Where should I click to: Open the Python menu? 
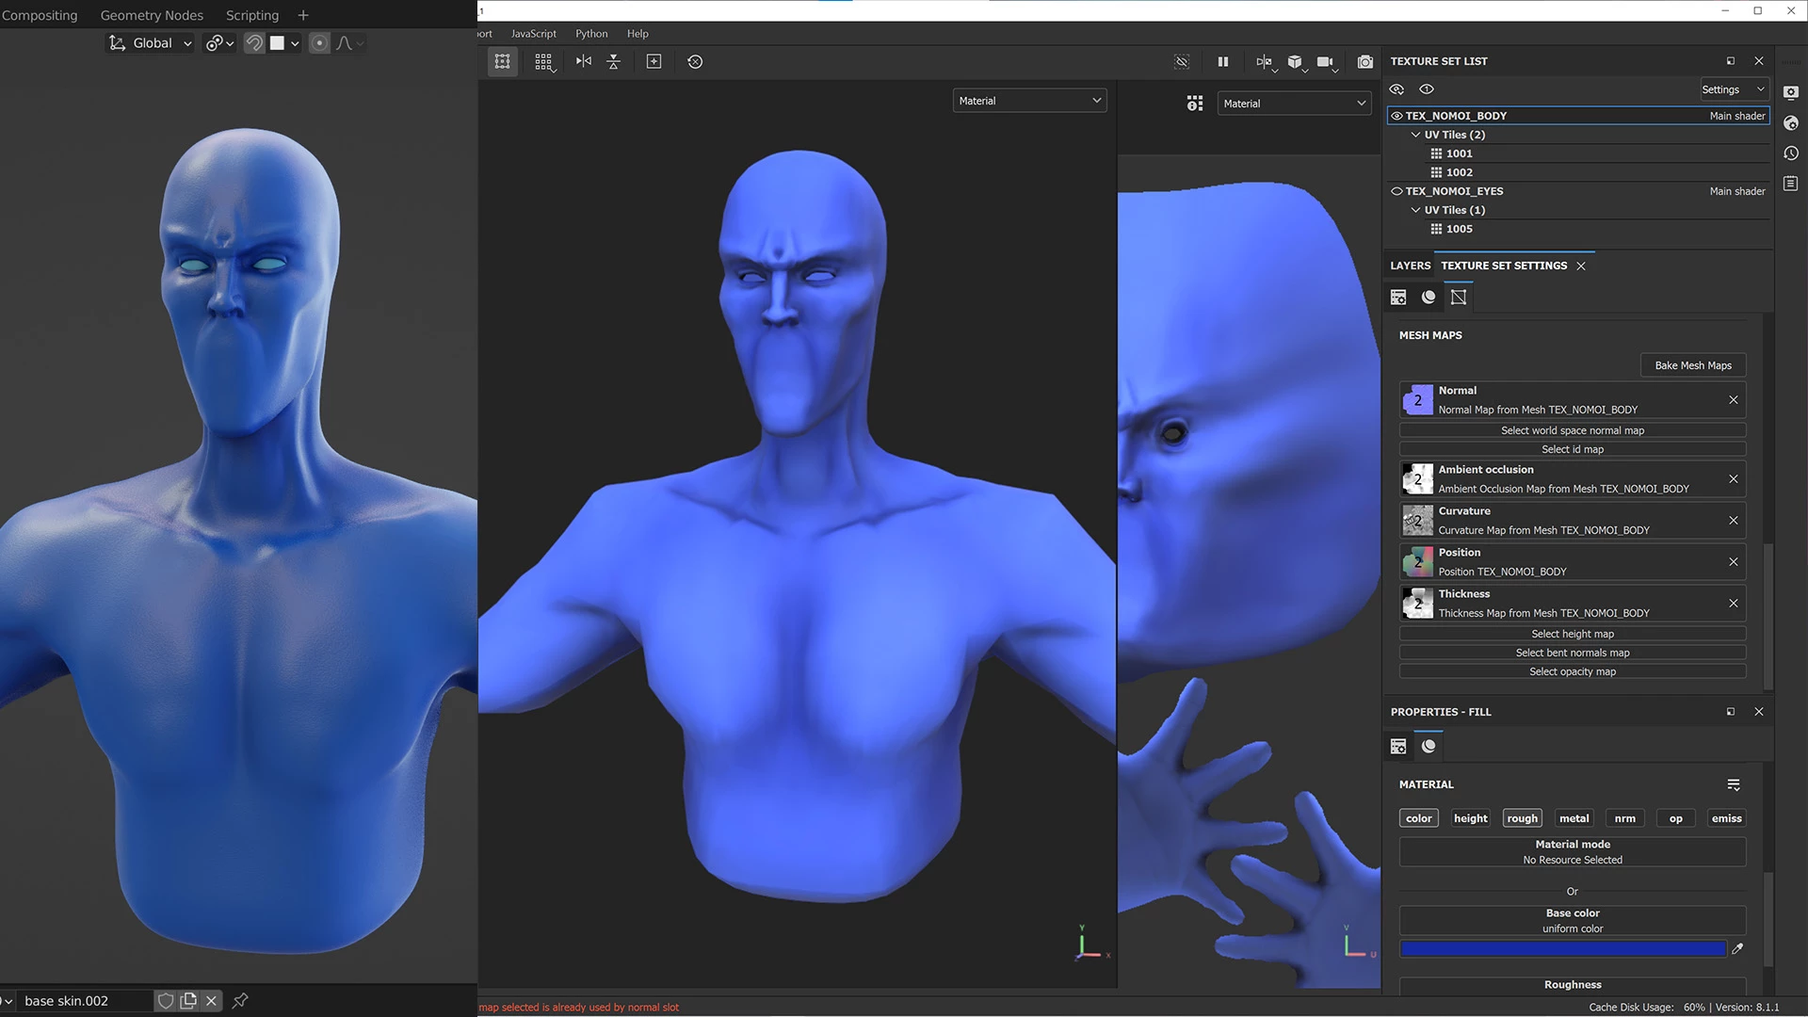591,34
